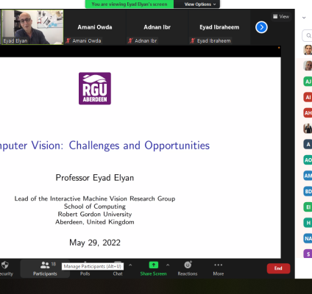Open the More options ellipsis
The height and width of the screenshot is (294, 312).
click(218, 265)
